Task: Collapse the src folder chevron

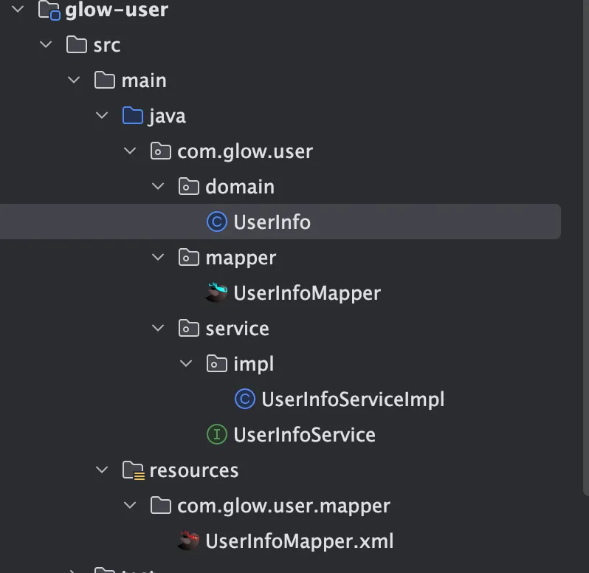Action: pyautogui.click(x=46, y=45)
